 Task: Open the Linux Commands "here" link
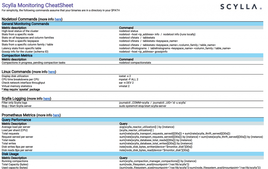pos(52,72)
